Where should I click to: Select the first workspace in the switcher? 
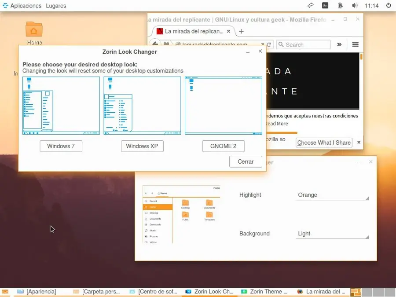point(356,292)
